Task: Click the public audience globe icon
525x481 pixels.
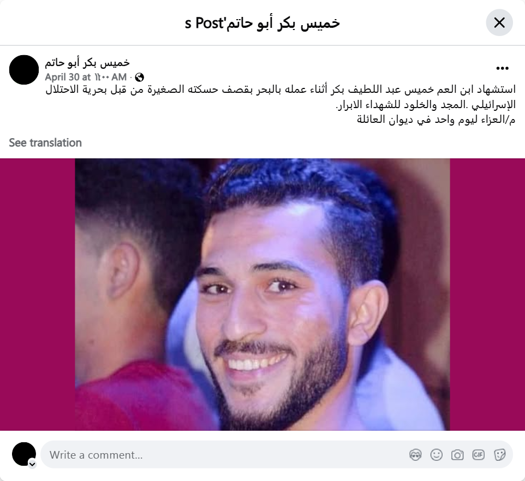Action: click(x=139, y=78)
